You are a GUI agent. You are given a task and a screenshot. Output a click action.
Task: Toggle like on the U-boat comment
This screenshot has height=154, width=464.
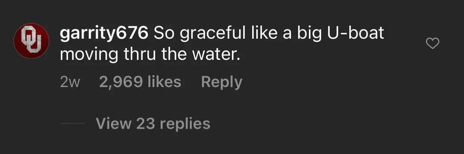tap(433, 44)
